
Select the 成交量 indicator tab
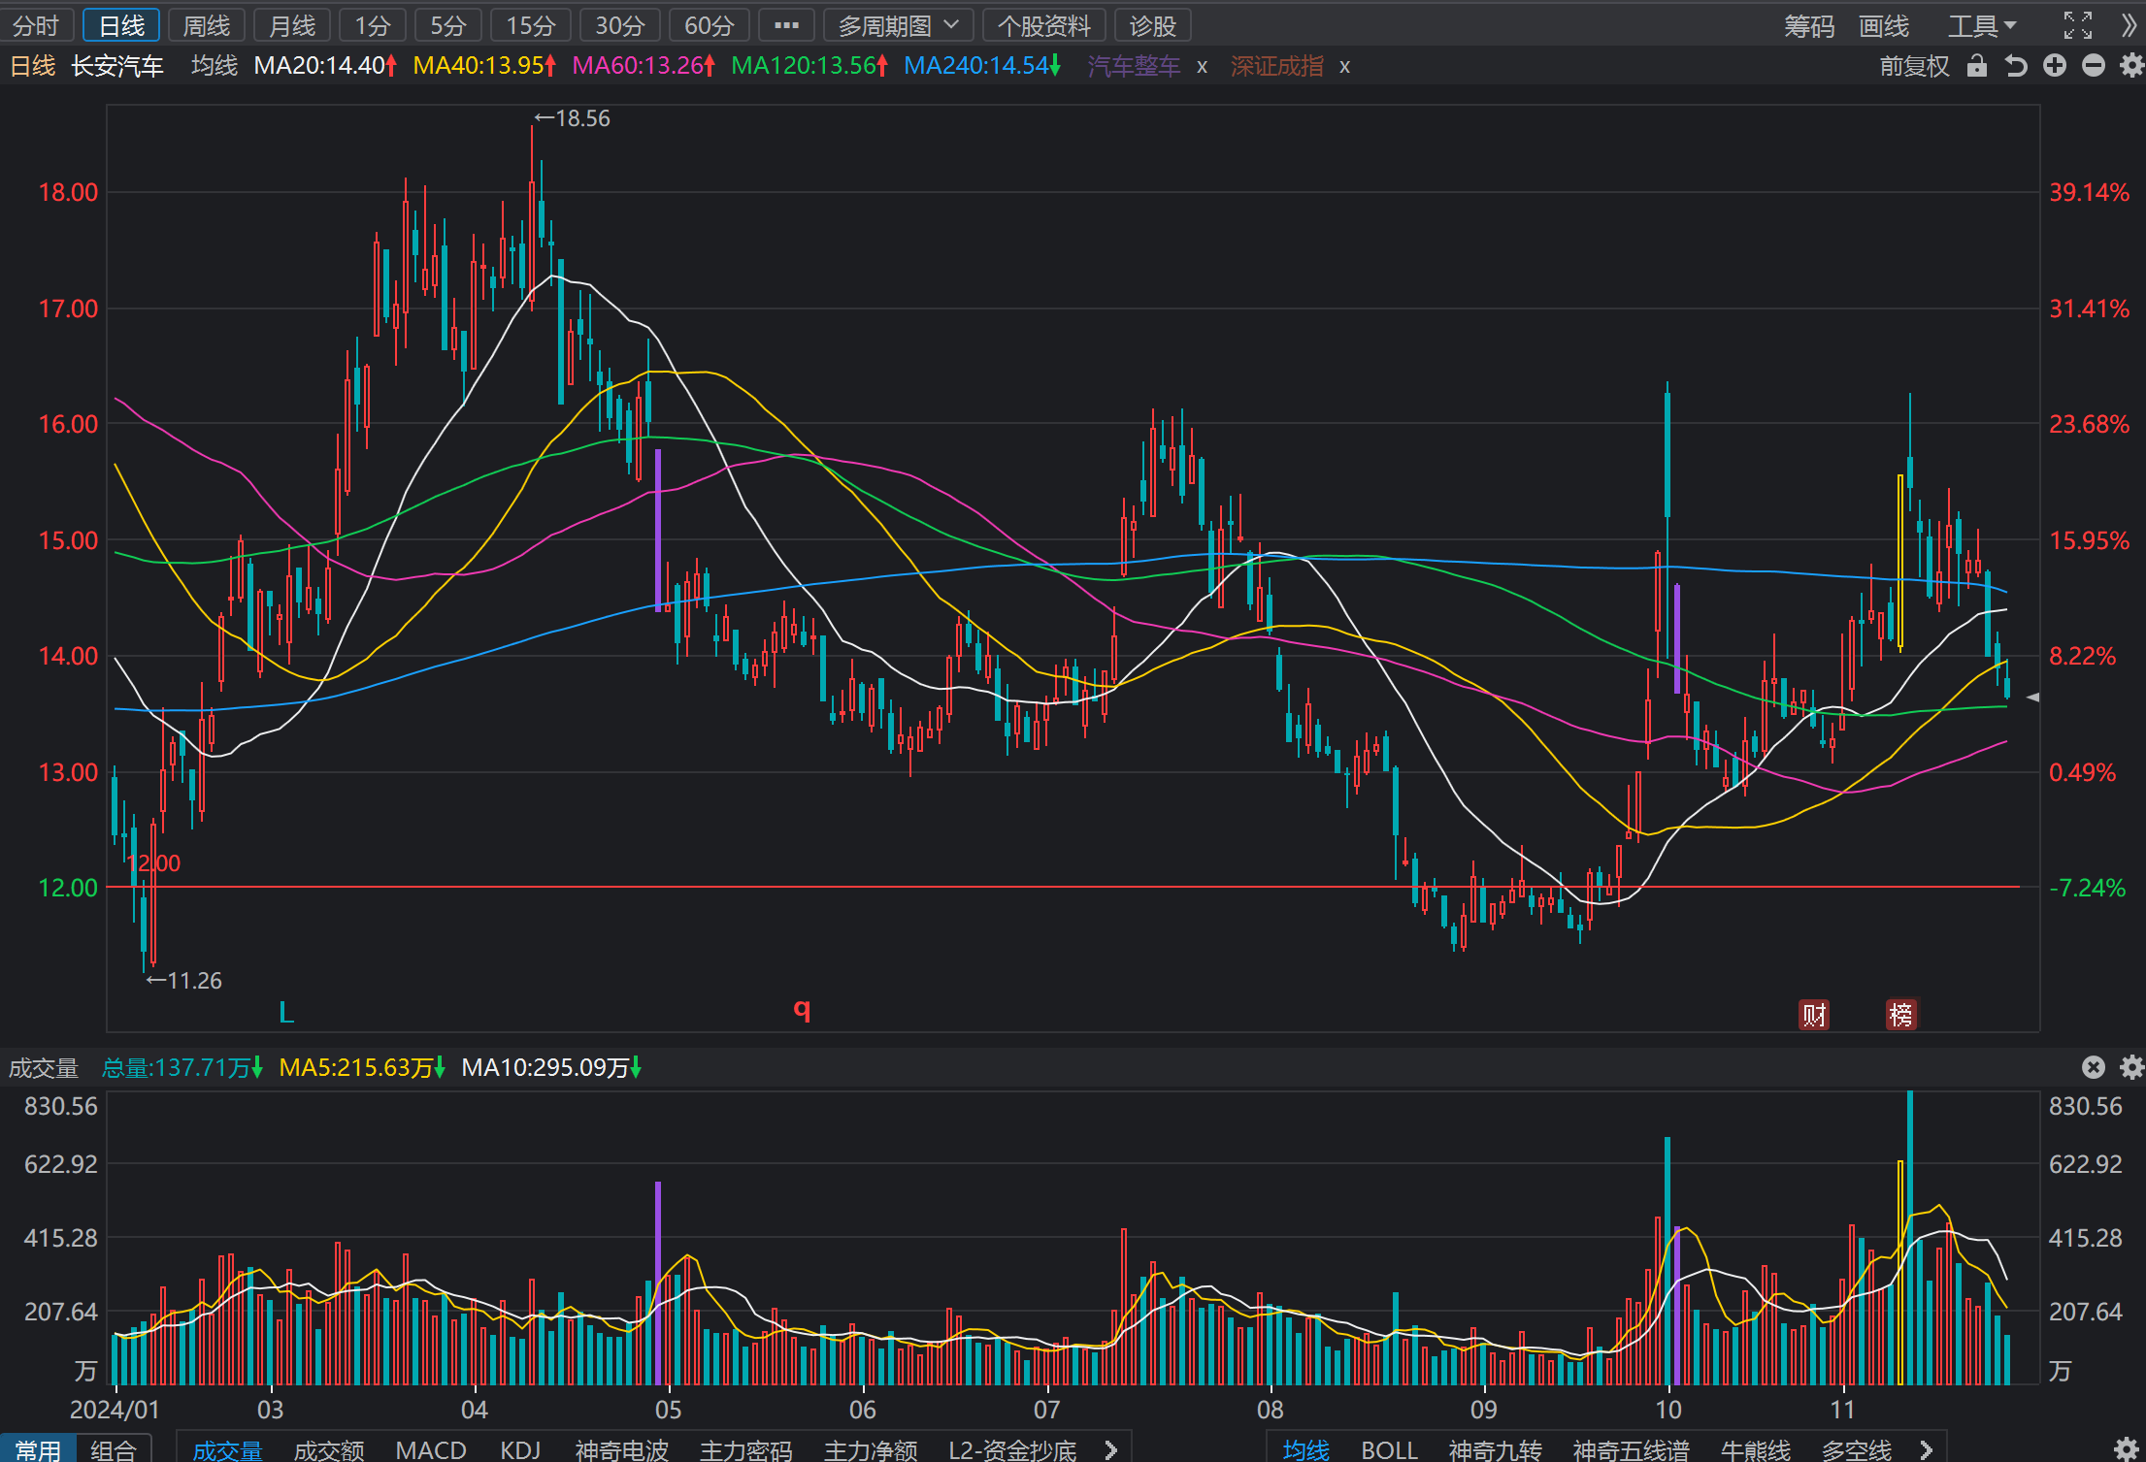(227, 1450)
